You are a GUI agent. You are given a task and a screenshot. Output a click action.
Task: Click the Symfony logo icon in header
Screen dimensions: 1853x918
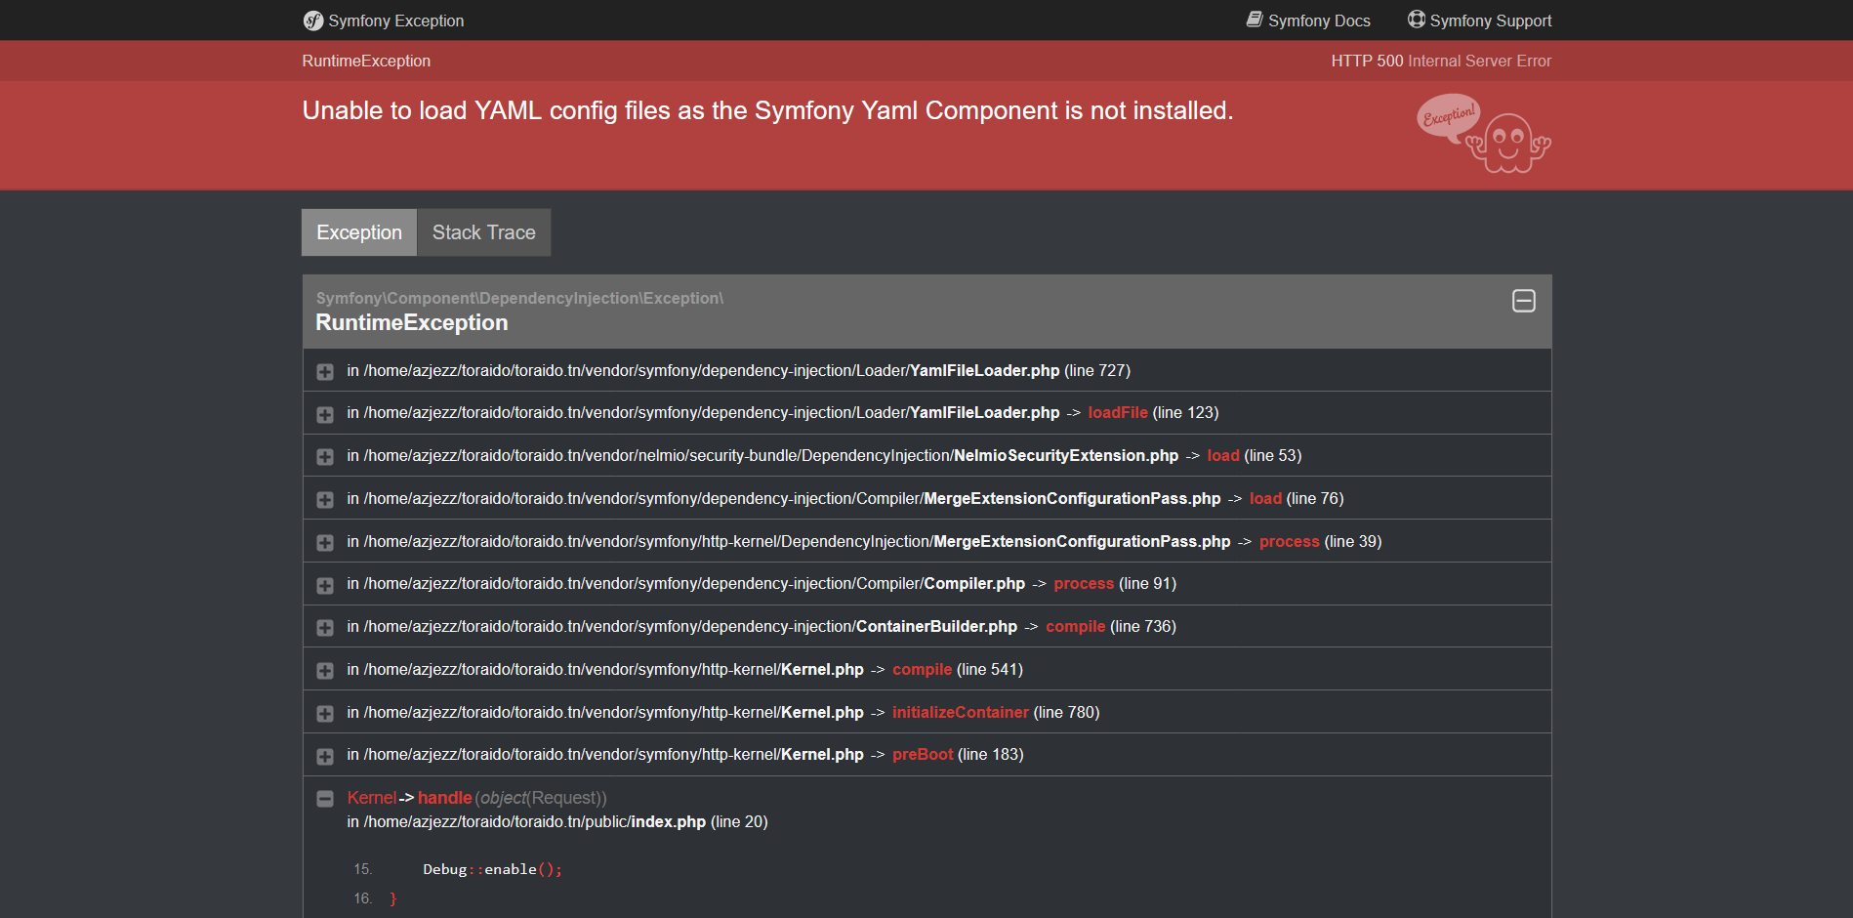[x=313, y=21]
